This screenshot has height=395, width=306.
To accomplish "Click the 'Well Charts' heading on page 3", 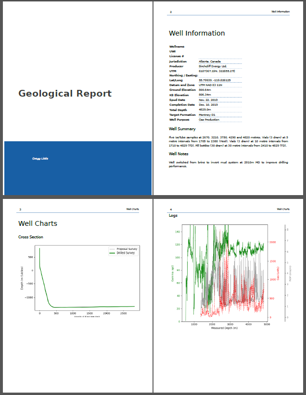I will [x=38, y=223].
